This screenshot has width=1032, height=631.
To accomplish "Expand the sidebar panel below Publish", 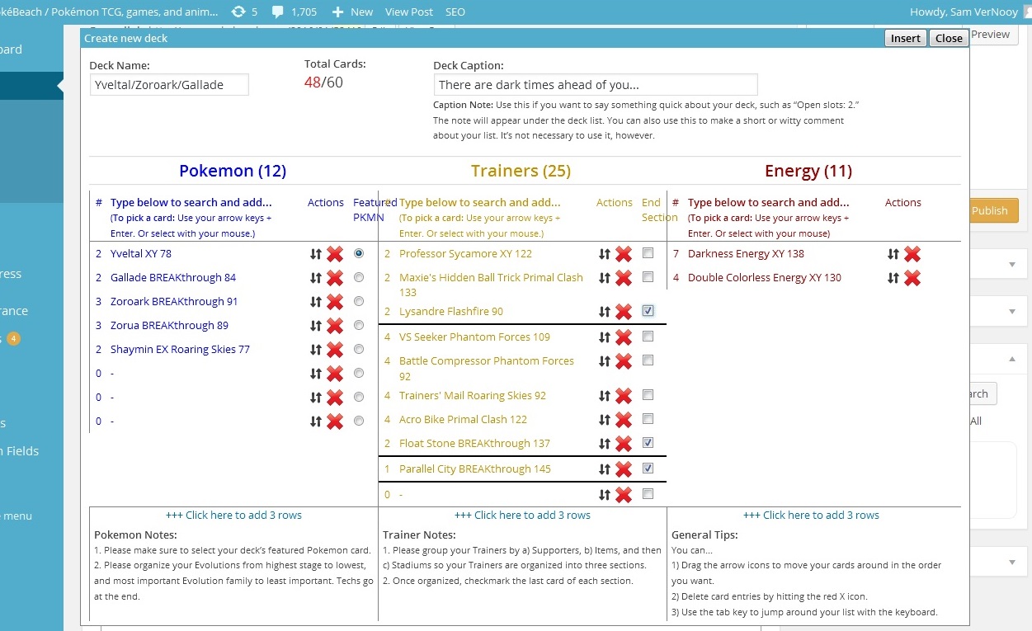I will point(1012,264).
